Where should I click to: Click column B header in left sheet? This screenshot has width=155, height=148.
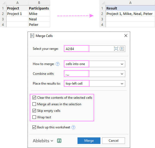39,2
